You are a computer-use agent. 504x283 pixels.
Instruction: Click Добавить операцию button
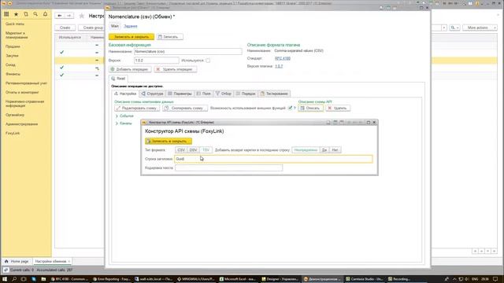[x=130, y=69]
